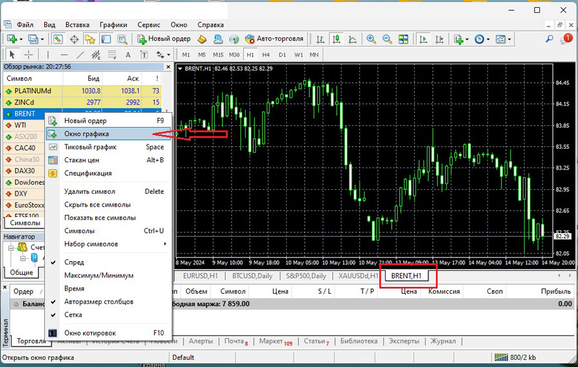The image size is (578, 367).
Task: Toggle the Авто-торговля button
Action: point(275,38)
